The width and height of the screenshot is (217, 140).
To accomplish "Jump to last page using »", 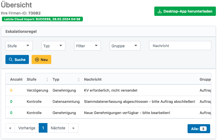I will pyautogui.click(x=73, y=128).
